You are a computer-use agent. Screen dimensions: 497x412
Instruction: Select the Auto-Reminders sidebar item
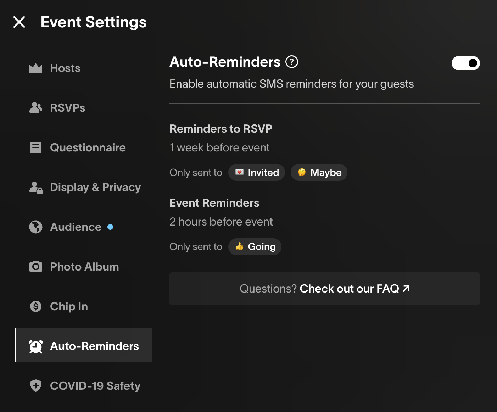click(94, 346)
